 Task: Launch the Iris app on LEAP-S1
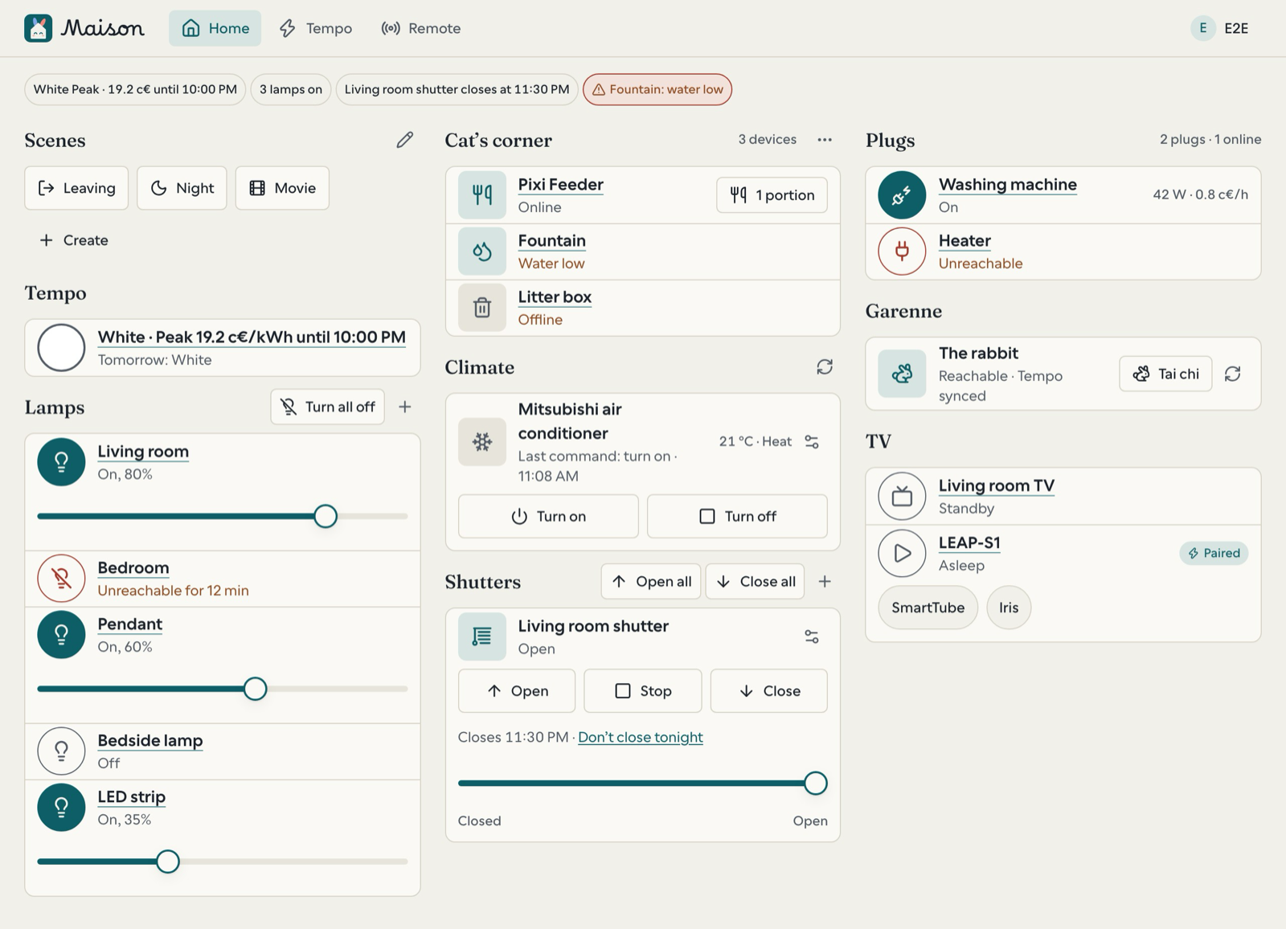pos(1009,608)
